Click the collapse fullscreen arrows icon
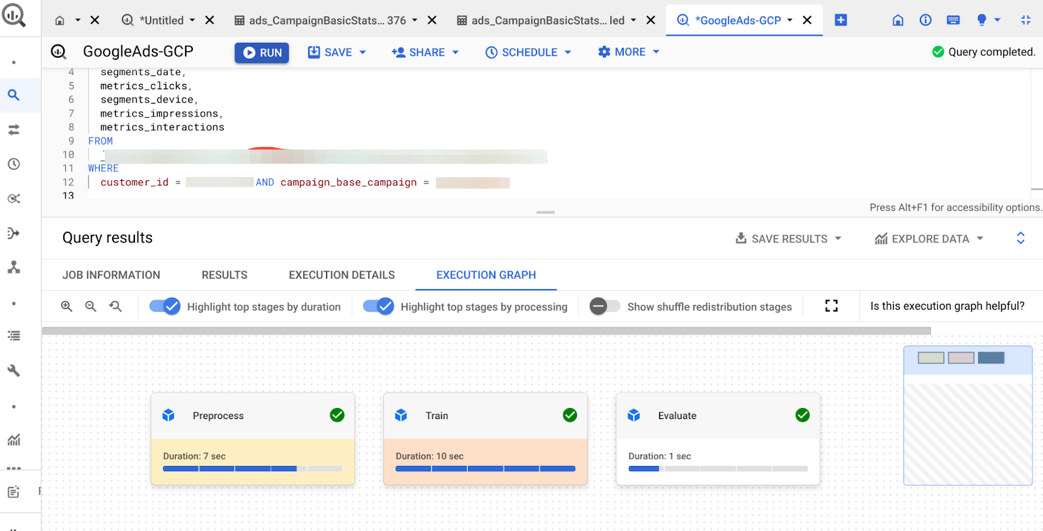Image resolution: width=1043 pixels, height=531 pixels. point(1025,20)
